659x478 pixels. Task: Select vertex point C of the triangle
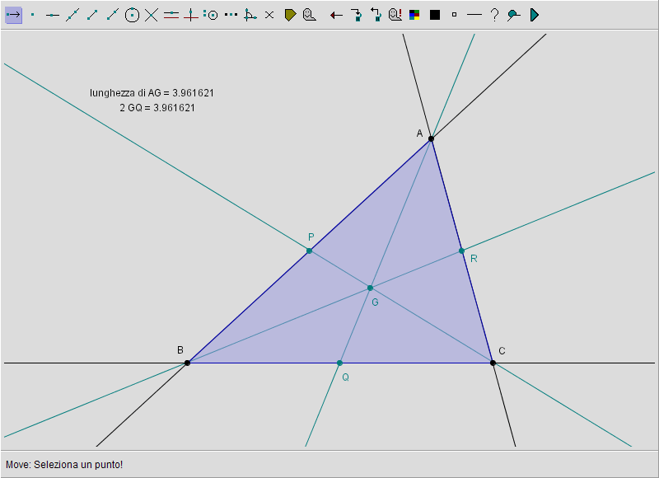[x=493, y=363]
